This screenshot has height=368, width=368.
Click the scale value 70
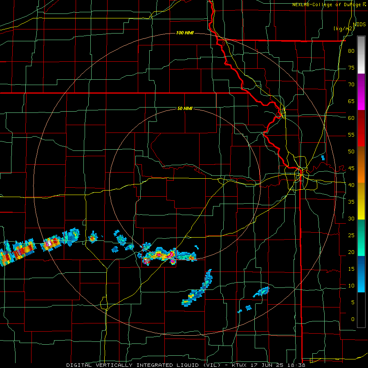click(x=351, y=85)
